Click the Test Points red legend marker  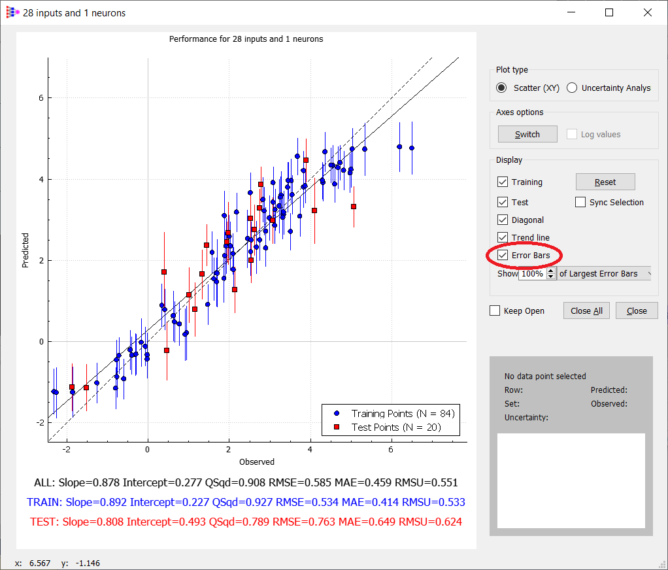(337, 427)
